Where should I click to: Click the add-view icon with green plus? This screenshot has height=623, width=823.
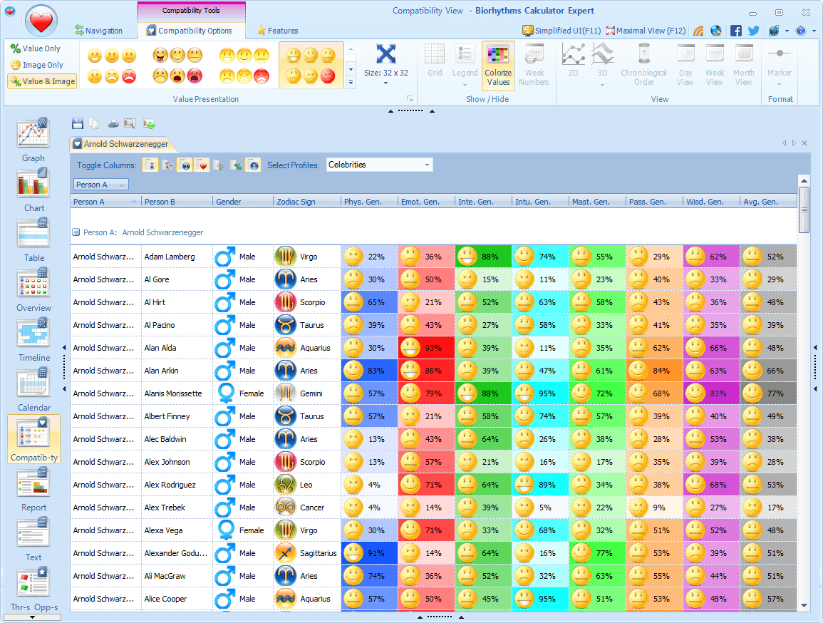(148, 124)
